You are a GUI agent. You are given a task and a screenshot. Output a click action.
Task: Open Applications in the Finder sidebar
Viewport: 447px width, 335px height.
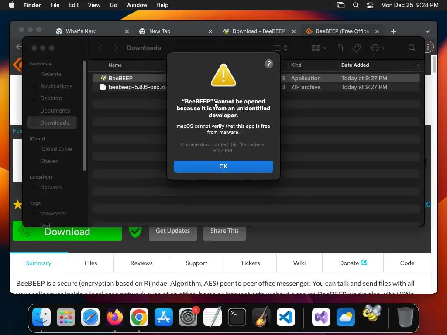coord(56,86)
